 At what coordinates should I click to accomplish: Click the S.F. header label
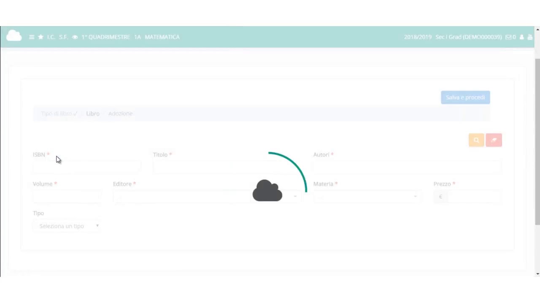[x=63, y=37]
